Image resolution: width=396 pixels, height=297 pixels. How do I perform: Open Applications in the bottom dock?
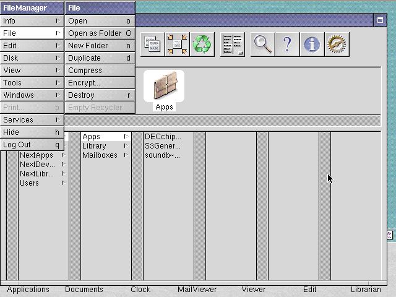tap(28, 290)
